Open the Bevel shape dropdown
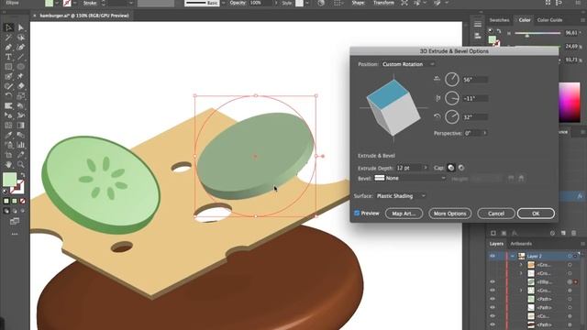Screen dimensions: 587x330 tap(411, 178)
